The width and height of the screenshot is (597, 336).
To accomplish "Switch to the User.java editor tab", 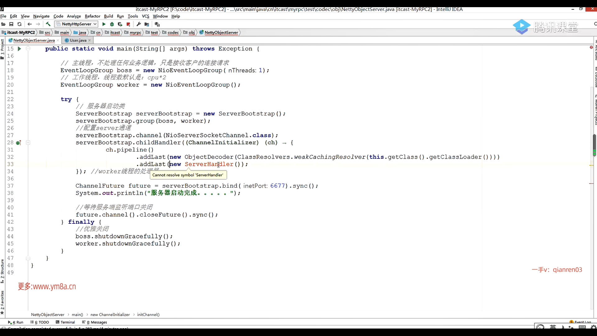I will pos(78,40).
